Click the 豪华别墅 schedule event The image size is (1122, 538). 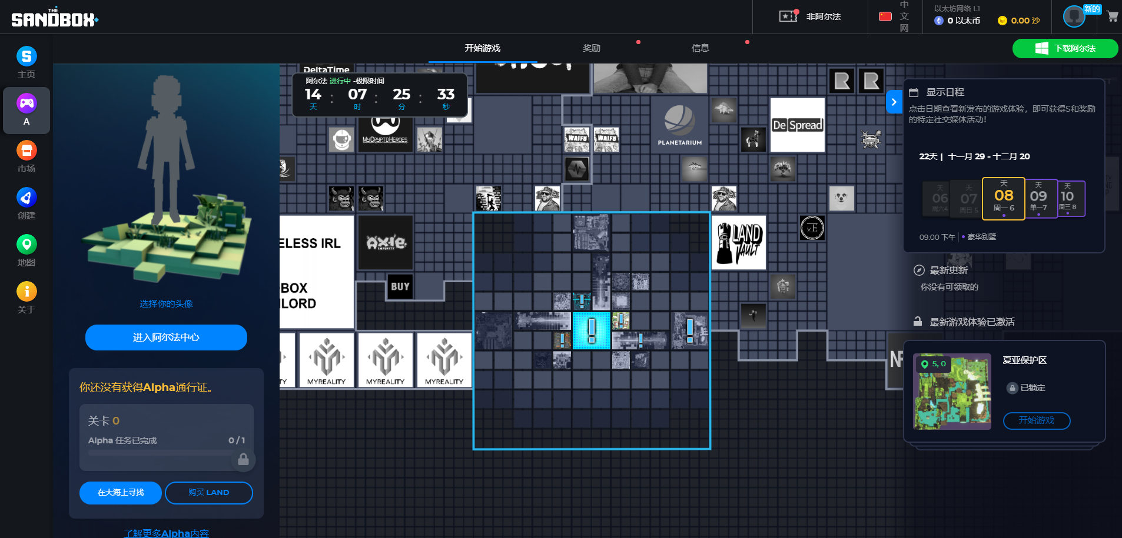coord(981,237)
